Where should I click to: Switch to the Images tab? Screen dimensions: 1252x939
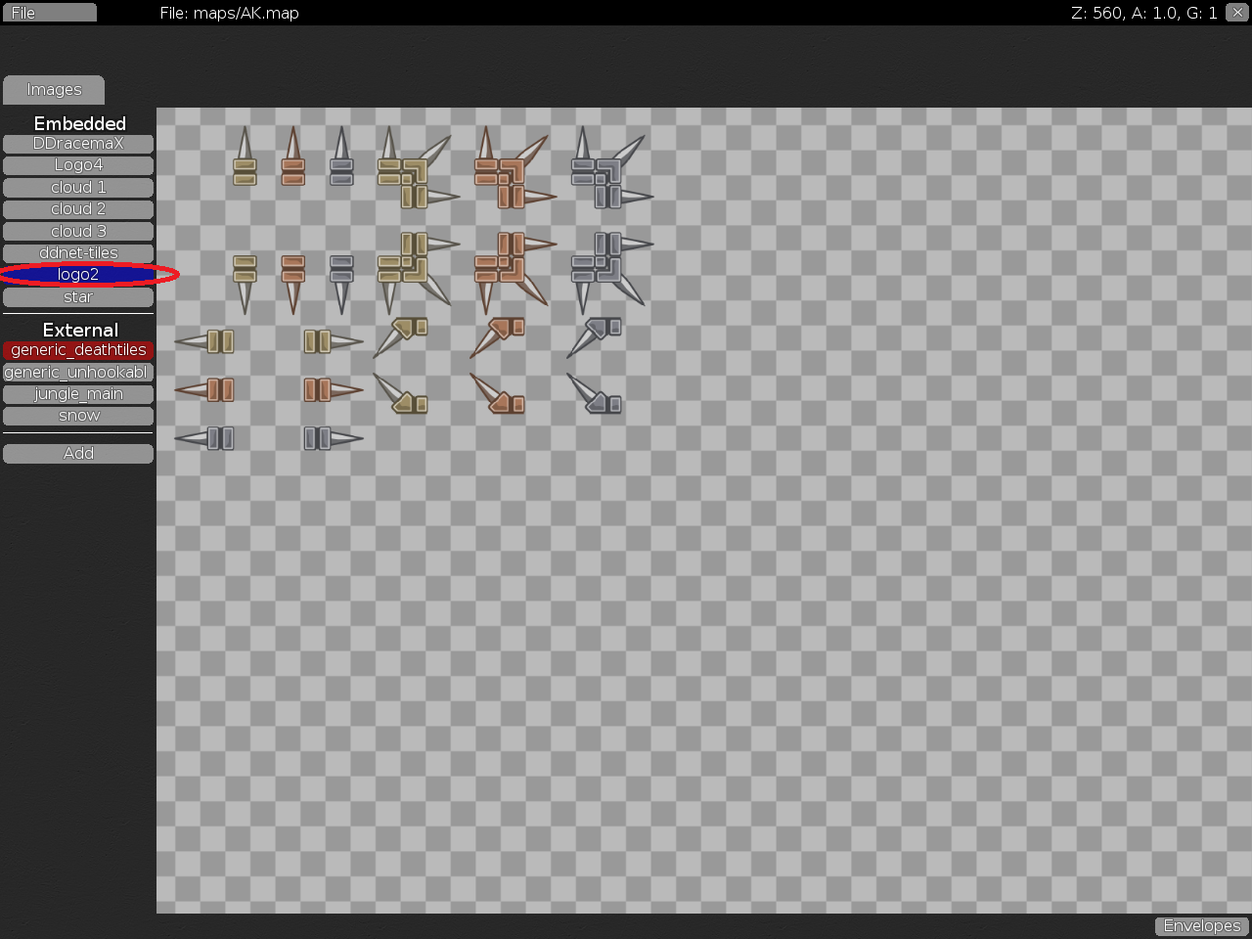point(54,90)
